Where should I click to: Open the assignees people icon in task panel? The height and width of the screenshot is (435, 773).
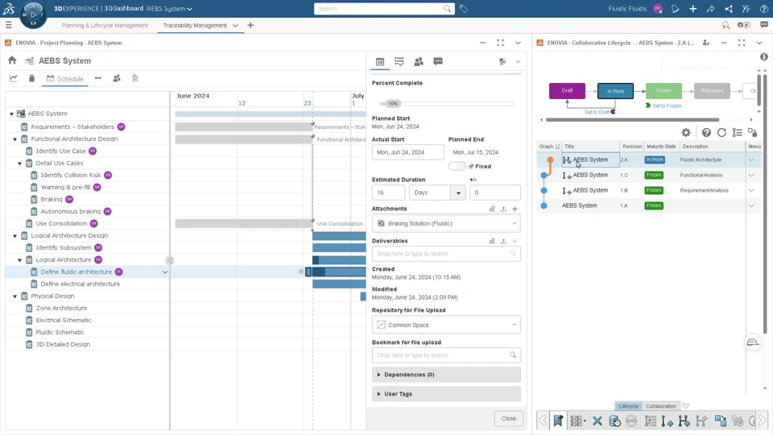[x=419, y=61]
